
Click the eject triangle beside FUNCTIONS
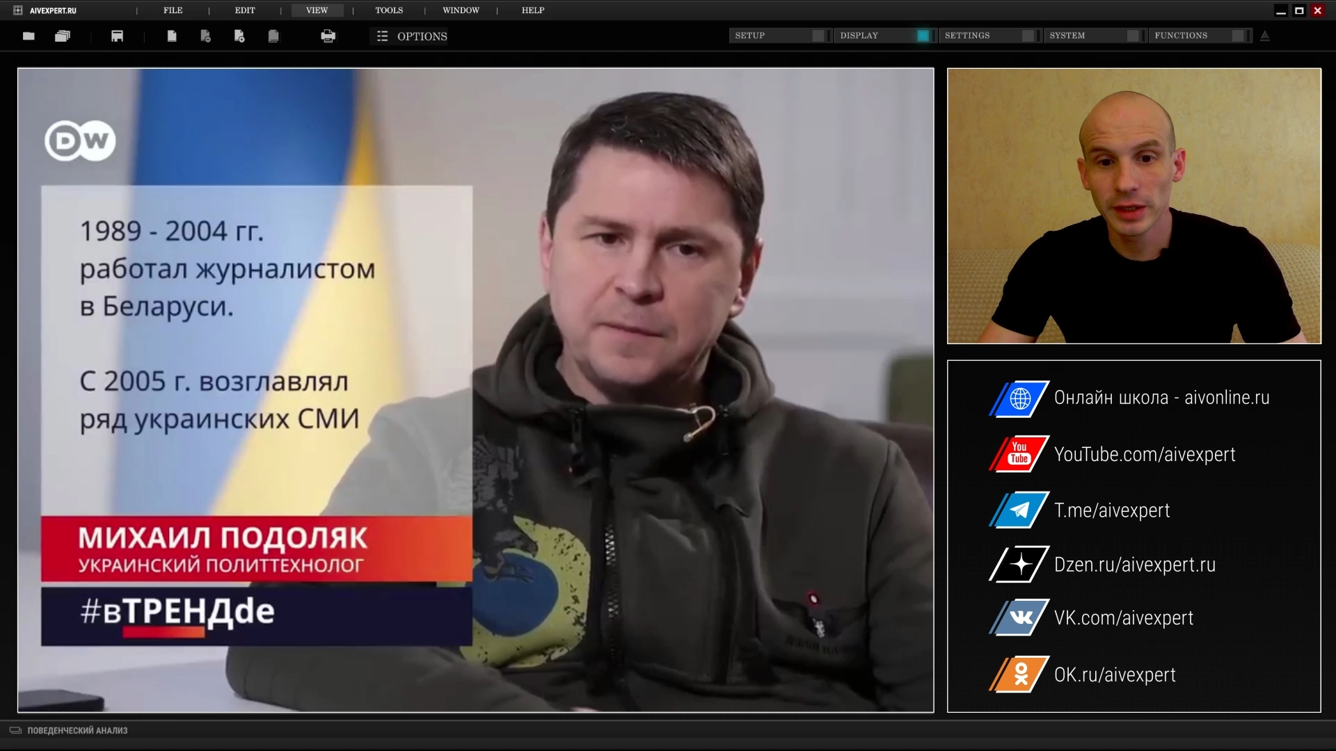point(1265,36)
